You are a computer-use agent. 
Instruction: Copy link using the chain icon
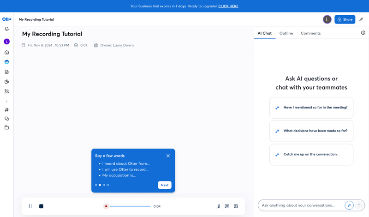[361, 19]
